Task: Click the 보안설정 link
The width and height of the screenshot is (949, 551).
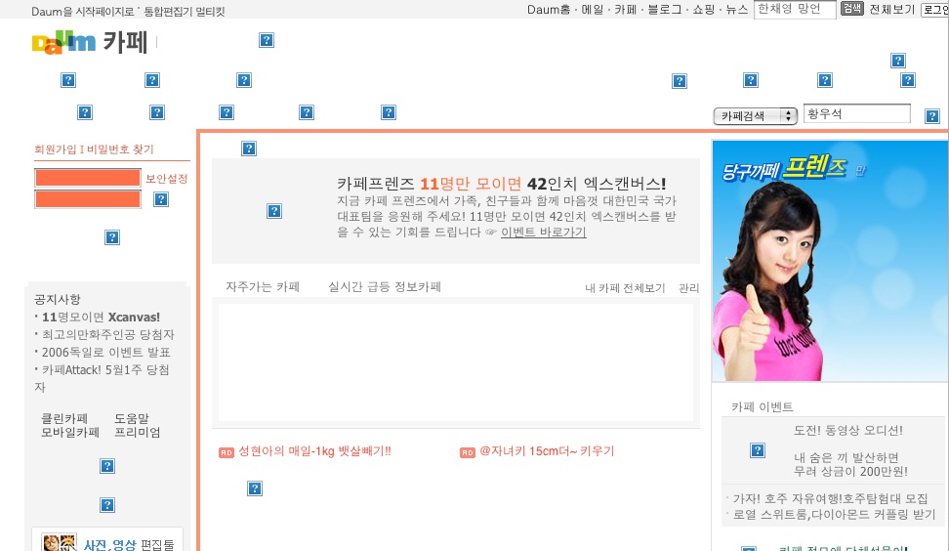Action: click(x=166, y=179)
